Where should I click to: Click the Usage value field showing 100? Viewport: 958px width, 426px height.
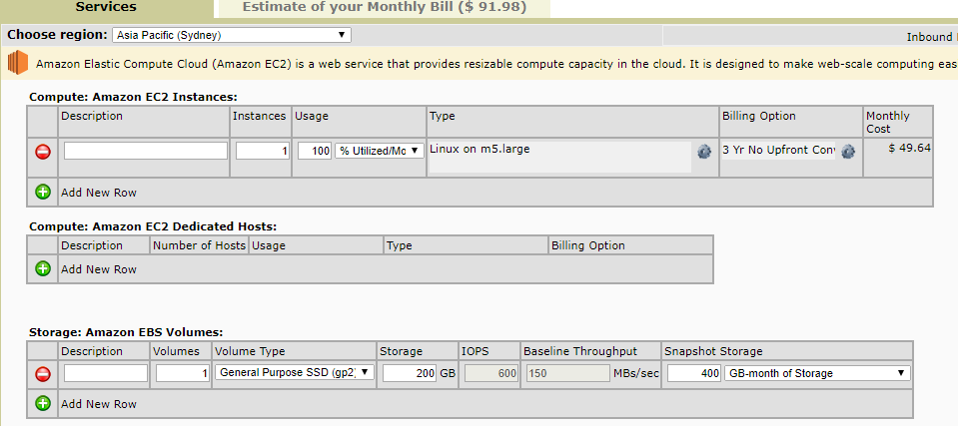[315, 151]
